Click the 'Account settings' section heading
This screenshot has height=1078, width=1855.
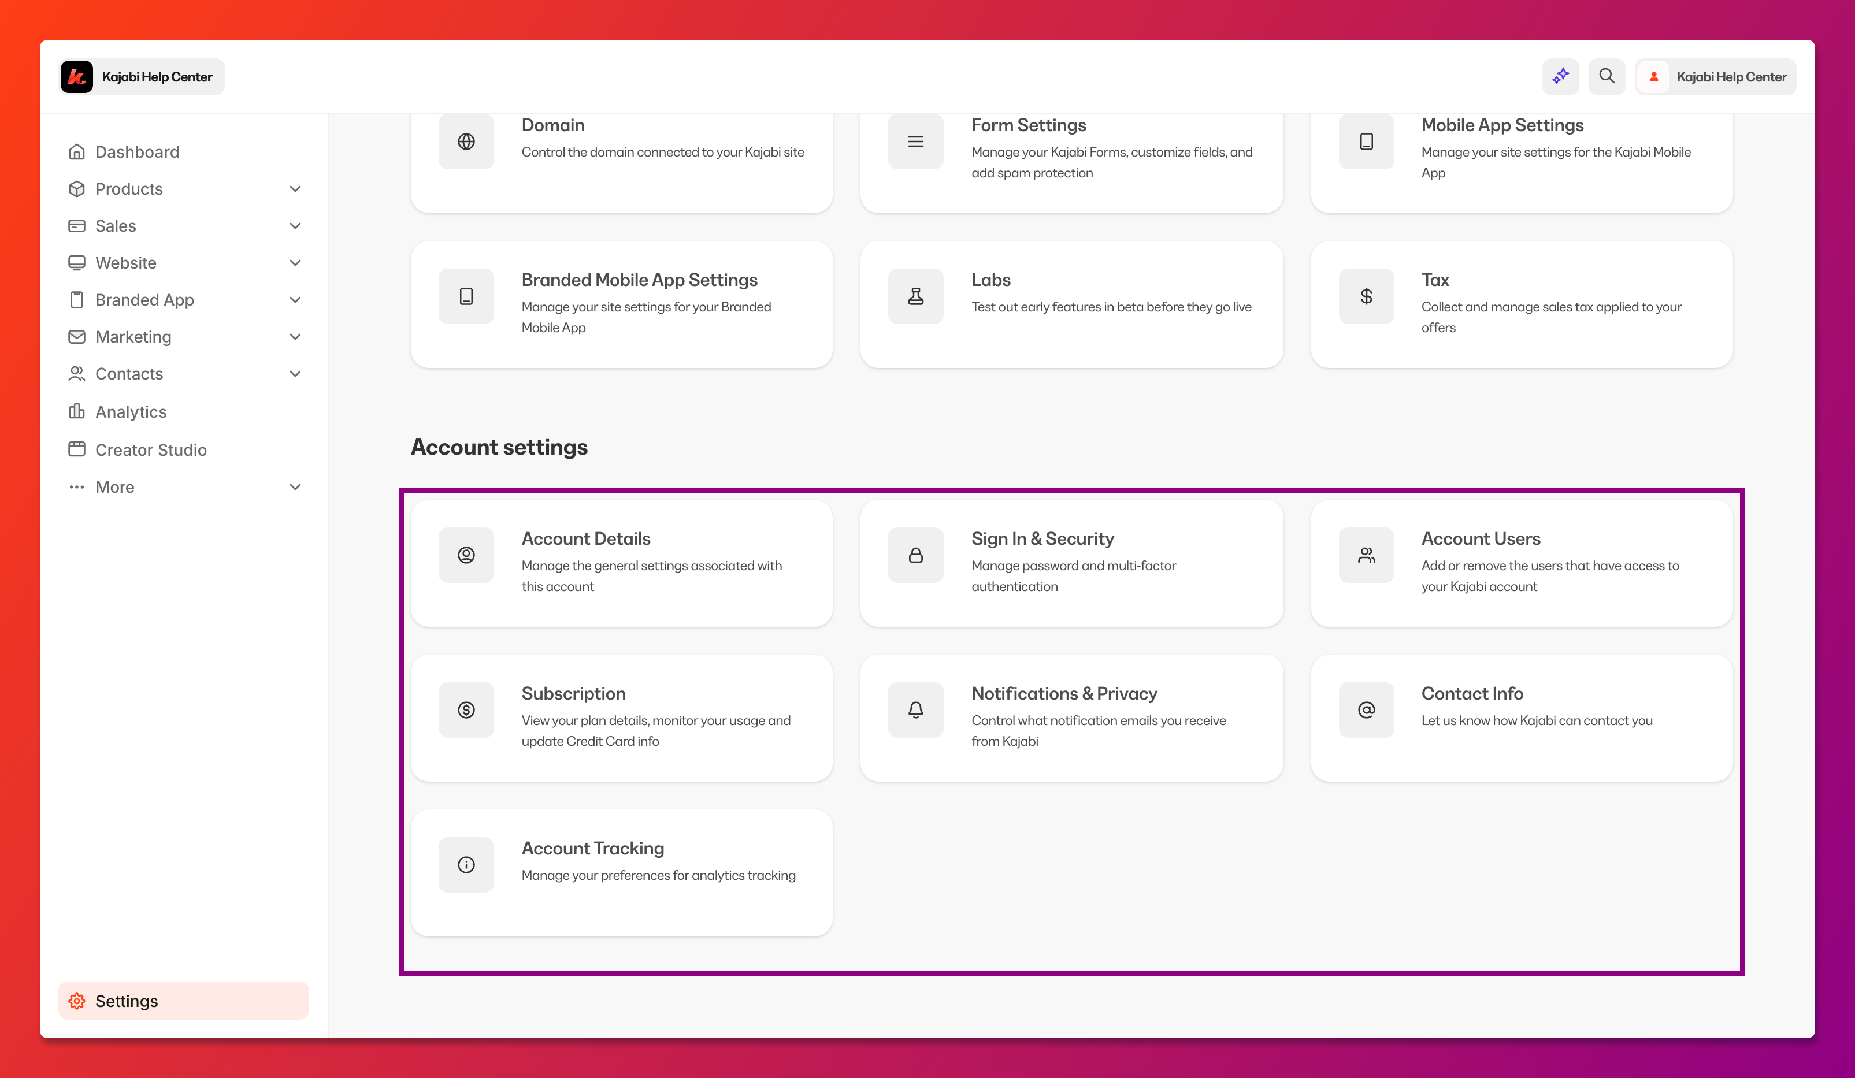498,447
